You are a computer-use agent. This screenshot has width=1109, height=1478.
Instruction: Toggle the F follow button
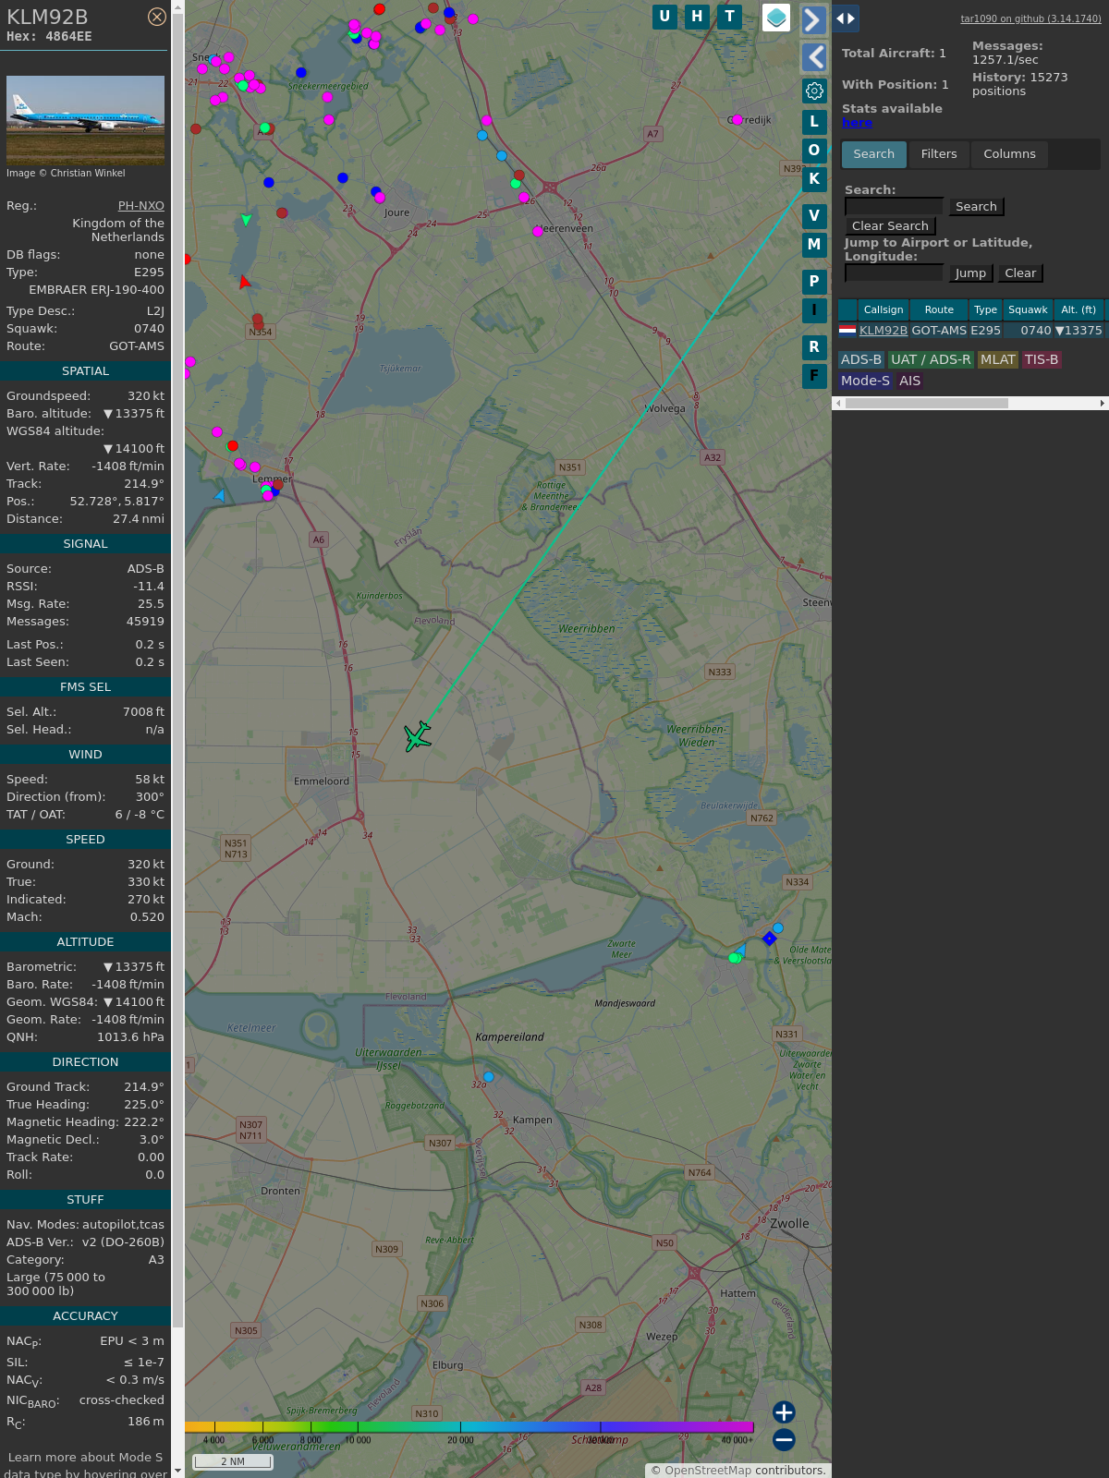pos(814,376)
